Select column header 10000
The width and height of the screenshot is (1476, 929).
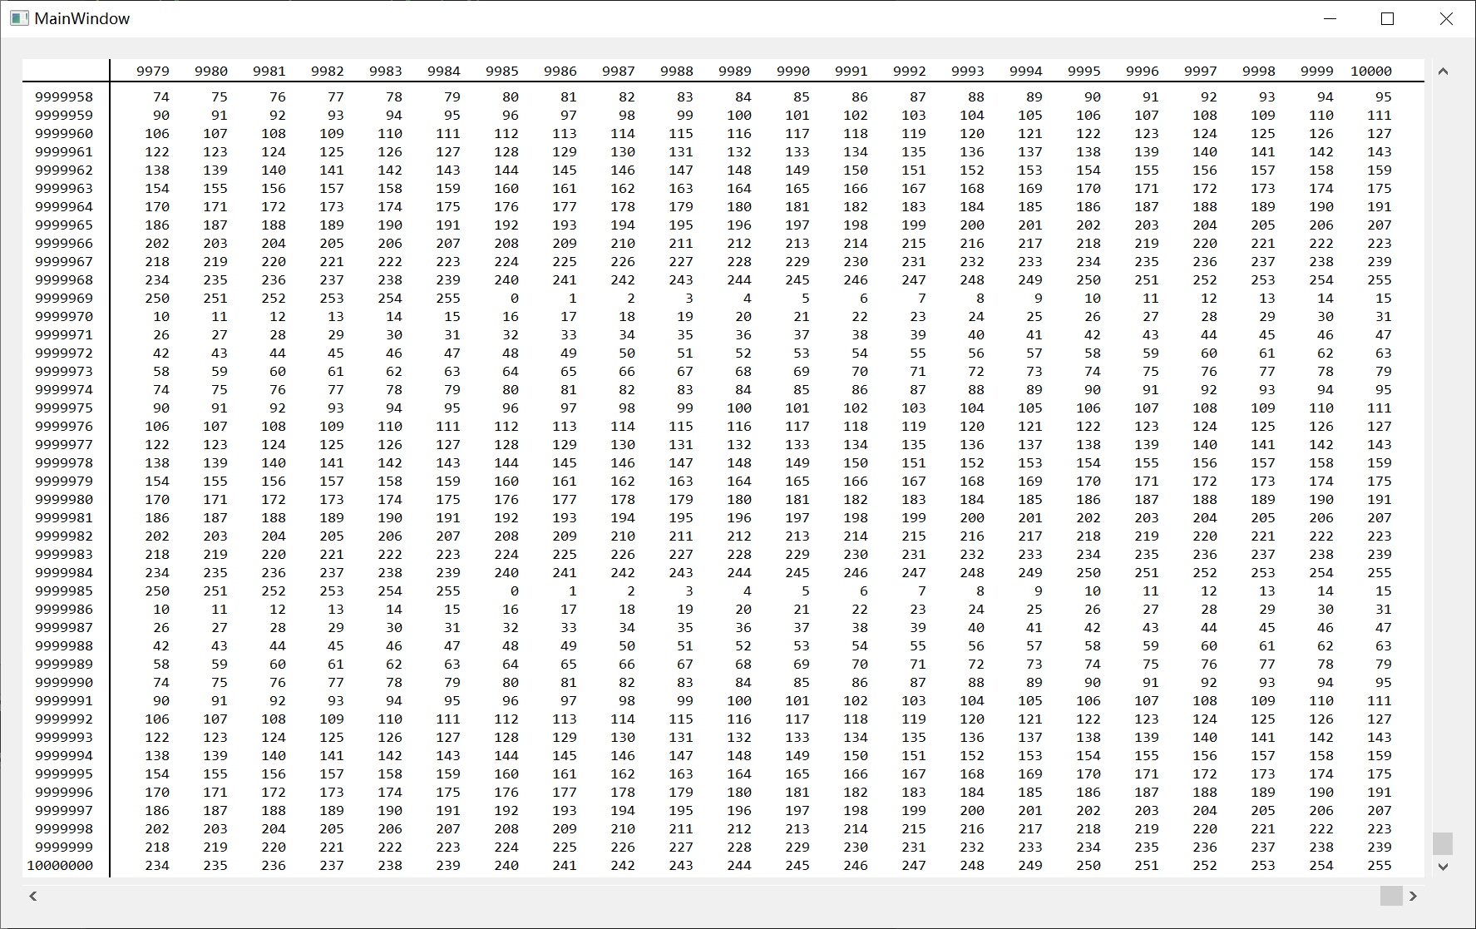(x=1371, y=72)
